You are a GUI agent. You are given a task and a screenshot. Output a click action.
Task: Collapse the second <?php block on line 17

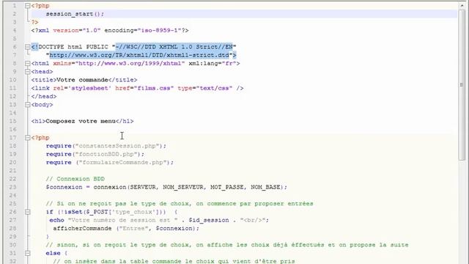tap(28, 138)
